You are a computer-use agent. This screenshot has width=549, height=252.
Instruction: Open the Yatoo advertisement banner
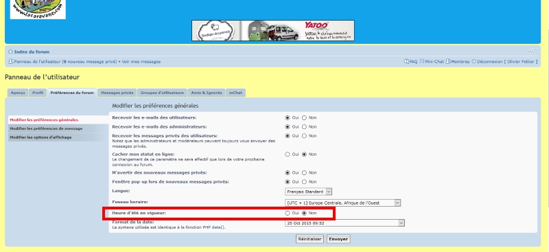pos(273,30)
